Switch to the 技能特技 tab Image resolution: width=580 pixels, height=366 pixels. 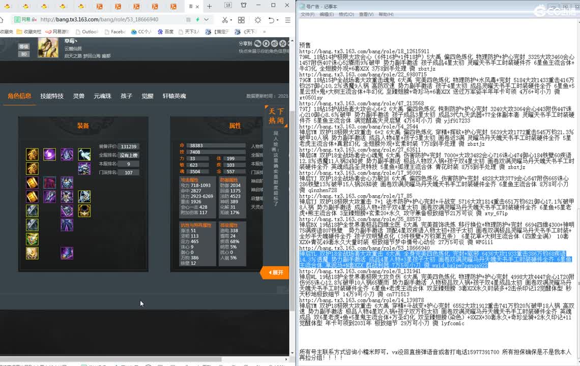point(52,96)
